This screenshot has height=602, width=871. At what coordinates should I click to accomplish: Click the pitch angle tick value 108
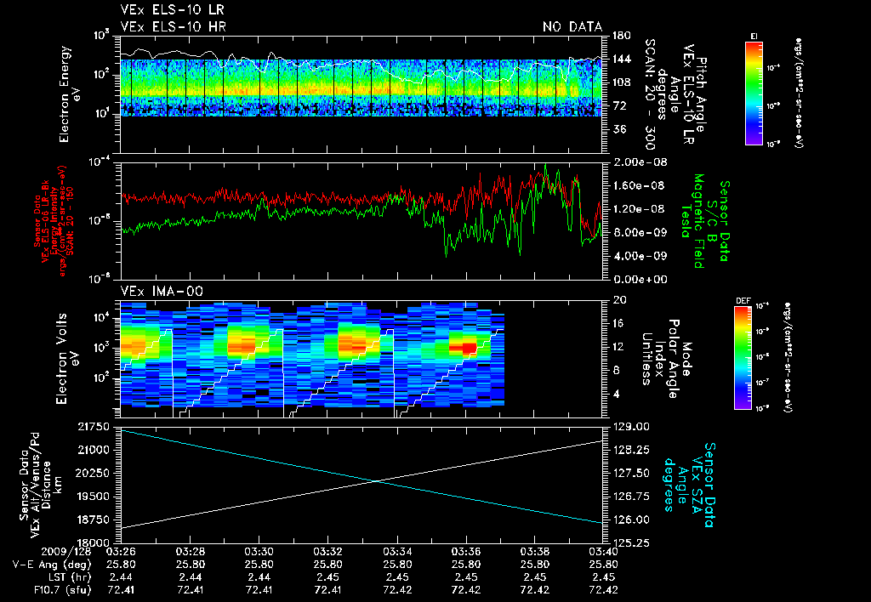pyautogui.click(x=621, y=82)
